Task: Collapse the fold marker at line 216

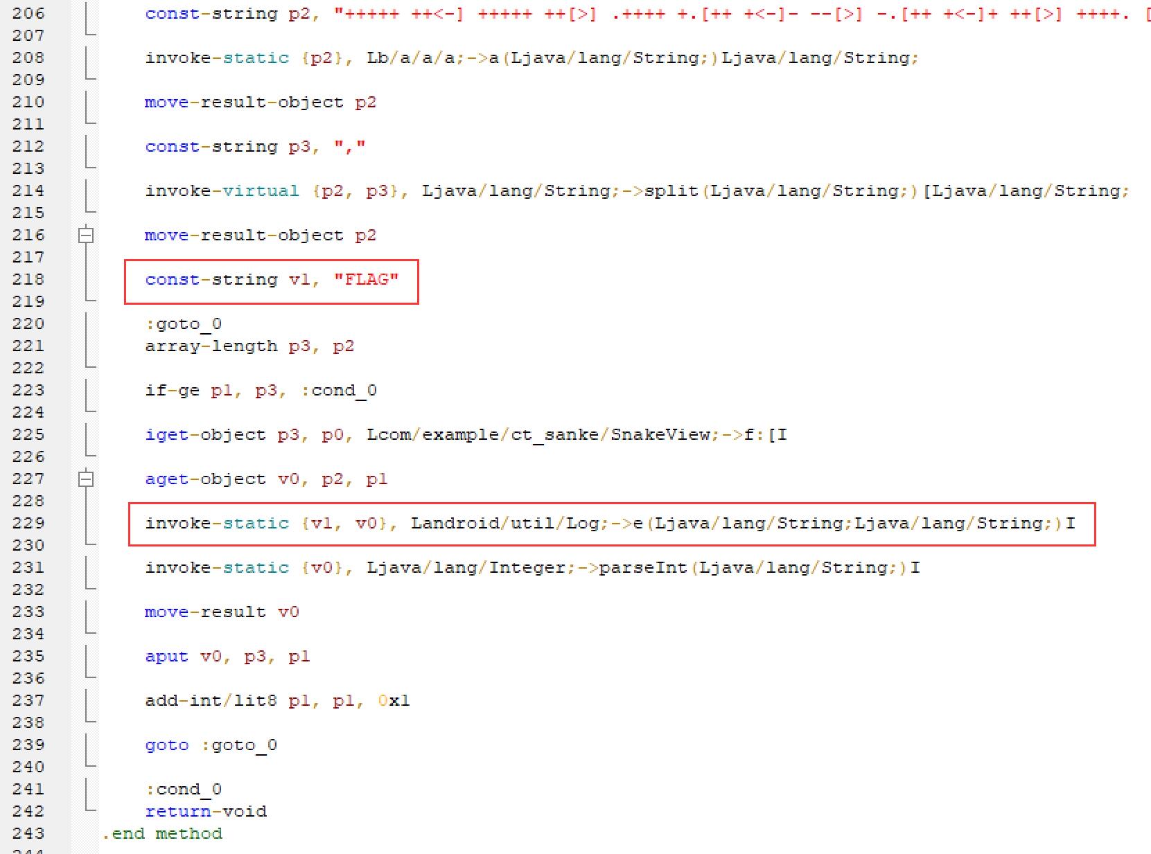Action: click(86, 235)
